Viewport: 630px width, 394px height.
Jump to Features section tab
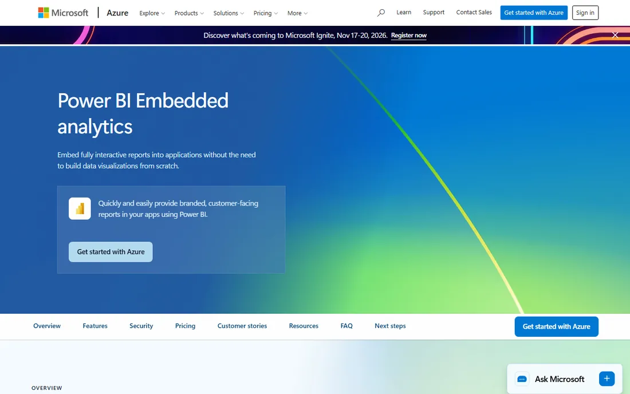pos(95,326)
